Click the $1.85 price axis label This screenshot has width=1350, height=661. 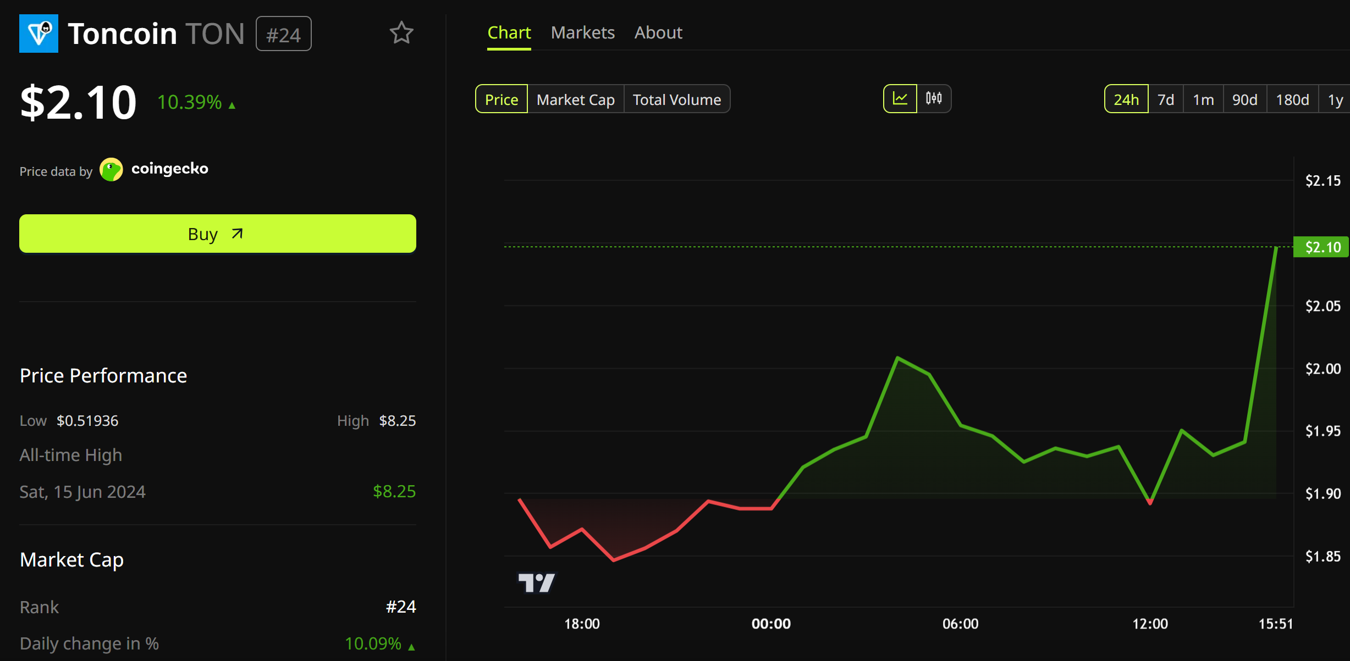1323,557
